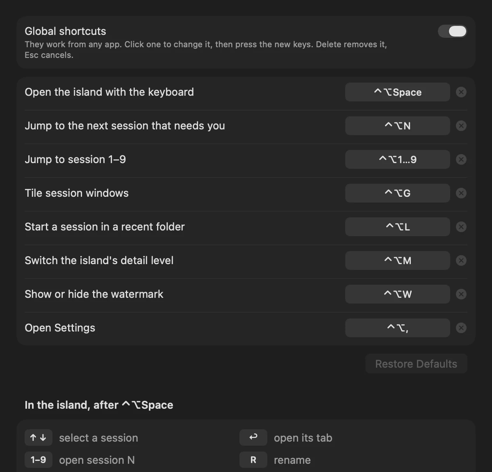492x472 pixels.
Task: Click the 'open its tab' hint text
Action: click(x=303, y=438)
